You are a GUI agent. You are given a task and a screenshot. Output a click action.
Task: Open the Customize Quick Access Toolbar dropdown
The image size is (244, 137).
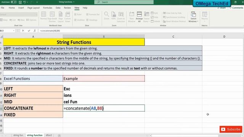click(37, 2)
